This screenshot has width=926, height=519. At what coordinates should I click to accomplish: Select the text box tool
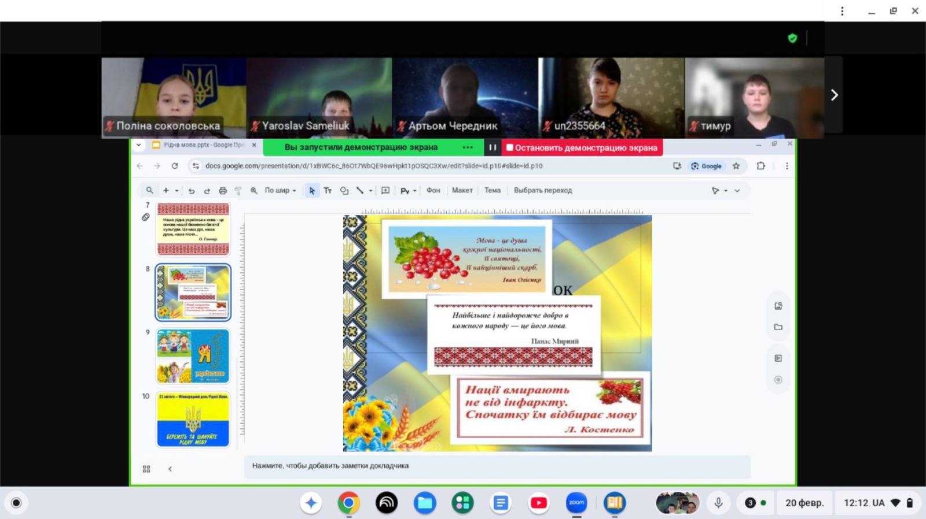tap(328, 191)
